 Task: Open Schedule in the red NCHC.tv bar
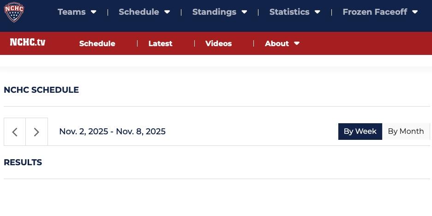[97, 43]
